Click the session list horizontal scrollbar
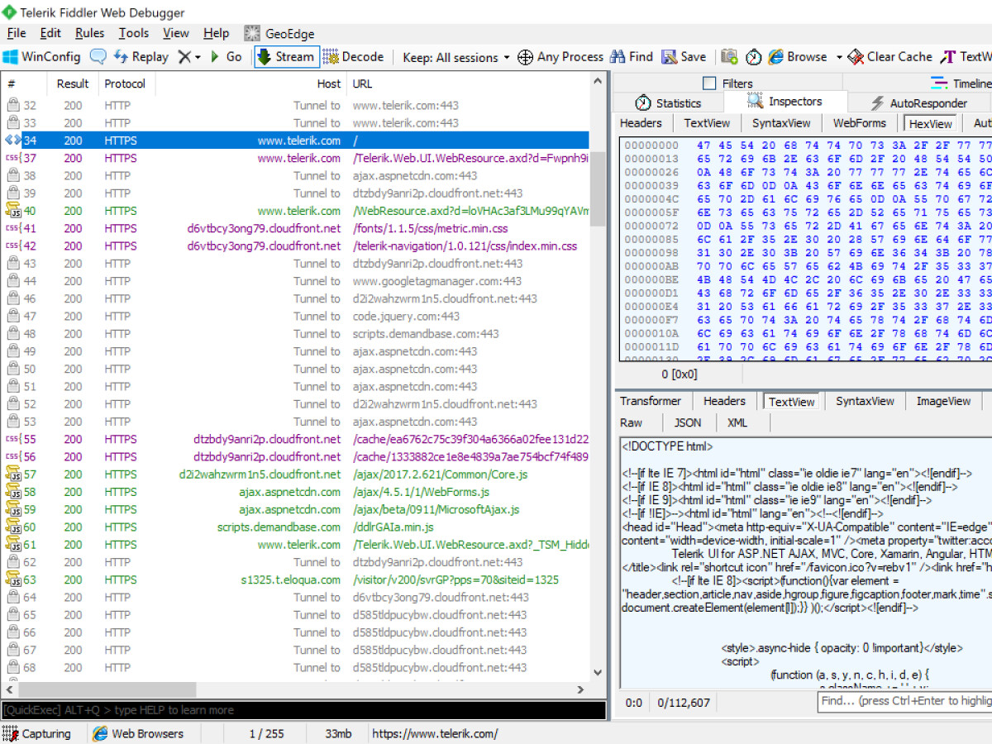 click(107, 689)
